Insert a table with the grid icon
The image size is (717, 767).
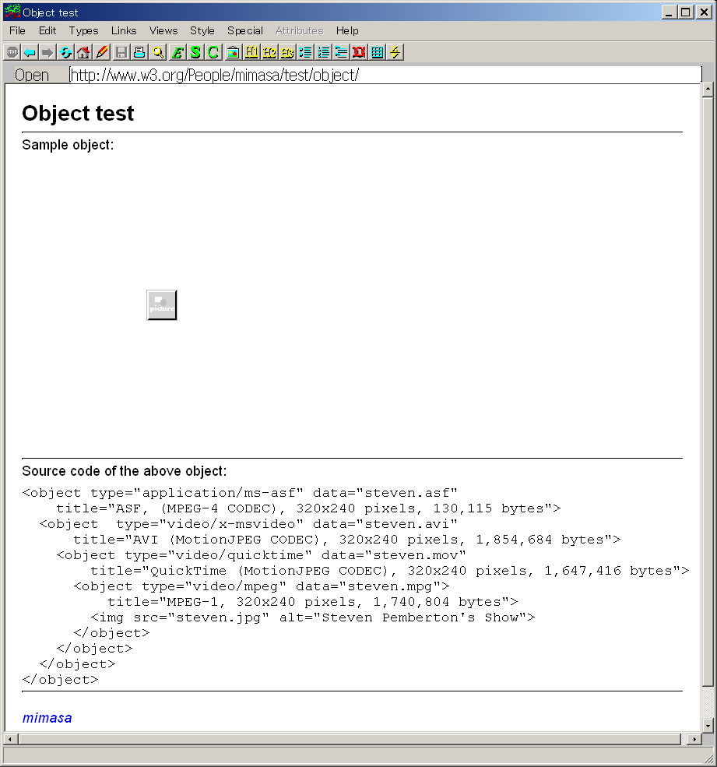click(x=377, y=52)
